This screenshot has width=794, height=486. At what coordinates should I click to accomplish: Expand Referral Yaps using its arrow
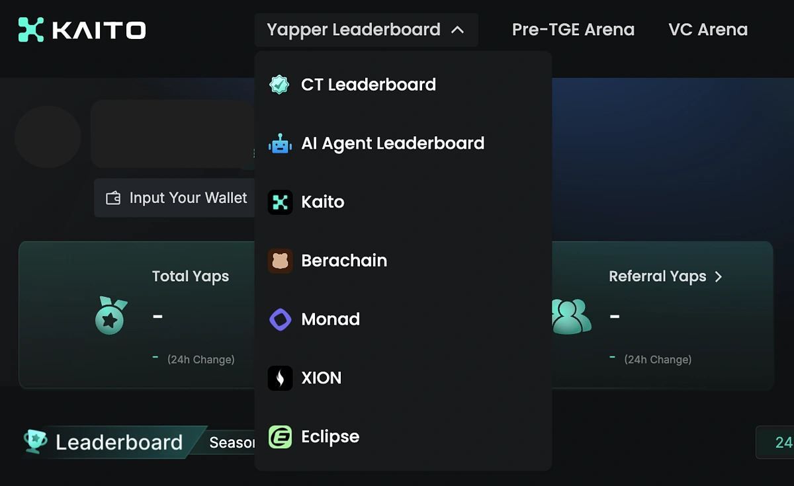[x=719, y=277]
